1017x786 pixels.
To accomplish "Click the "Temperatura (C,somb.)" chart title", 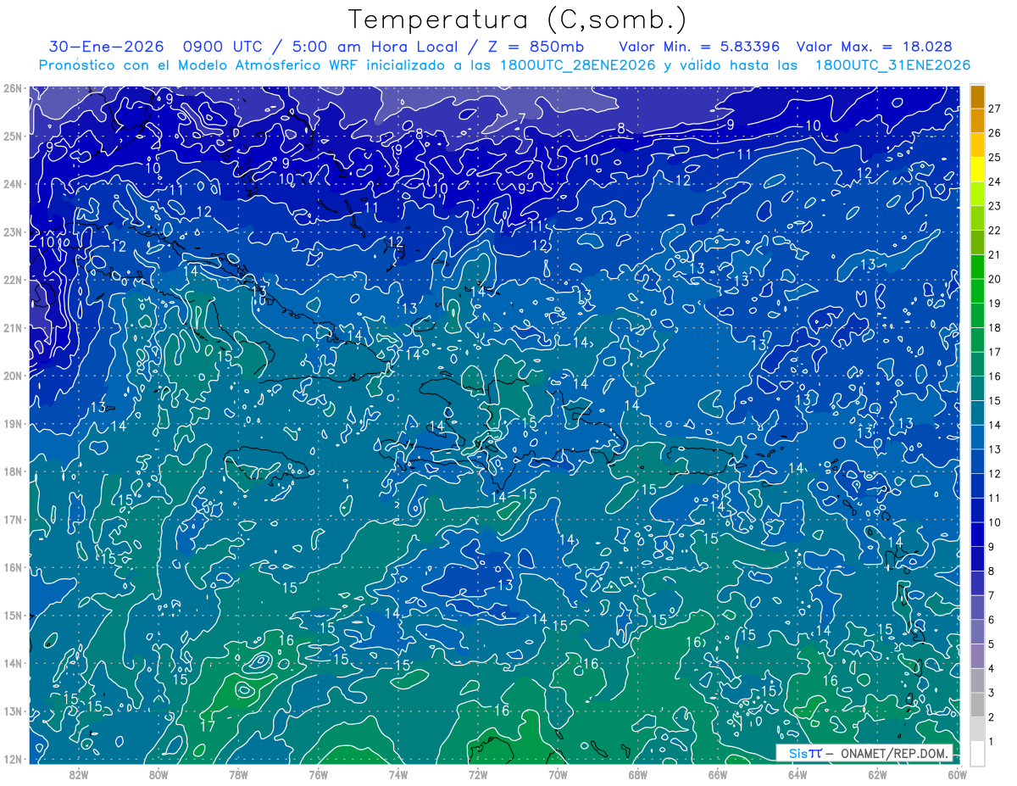I will click(x=517, y=20).
